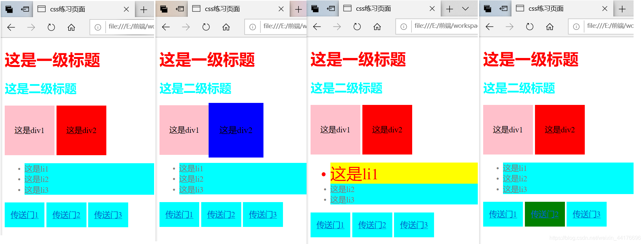Viewport: 644px width, 244px height.
Task: Close the css练习页面 tab in blue div2 window
Action: pos(281,9)
